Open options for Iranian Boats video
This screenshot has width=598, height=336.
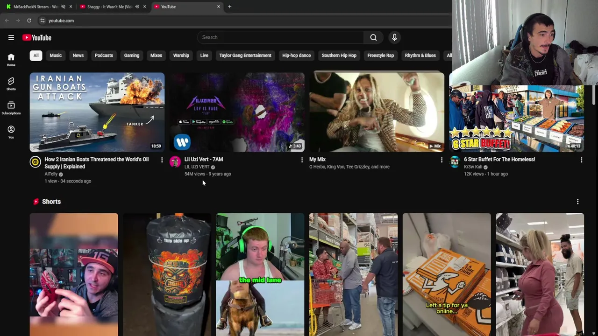pyautogui.click(x=162, y=160)
